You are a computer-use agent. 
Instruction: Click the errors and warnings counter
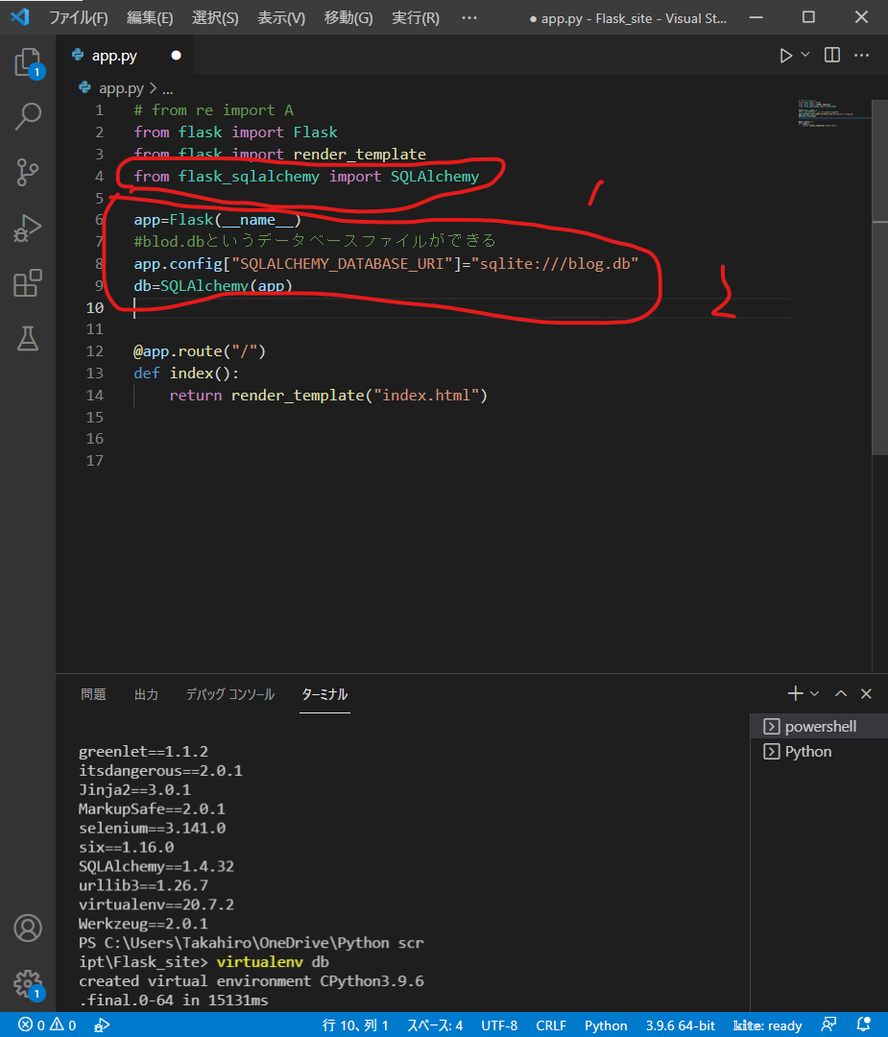tap(45, 1025)
